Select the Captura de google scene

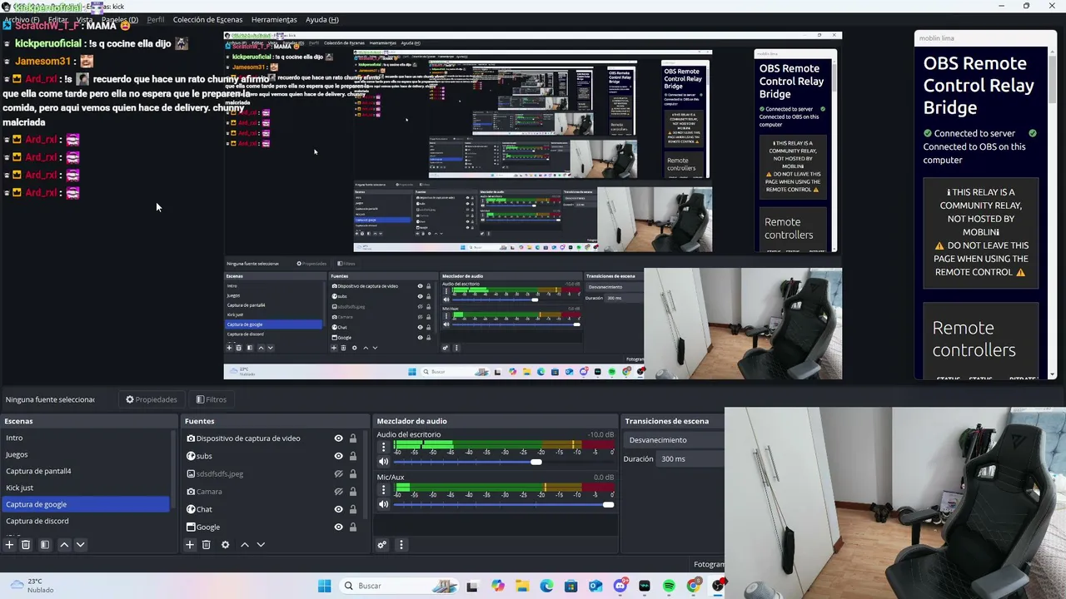click(x=86, y=504)
